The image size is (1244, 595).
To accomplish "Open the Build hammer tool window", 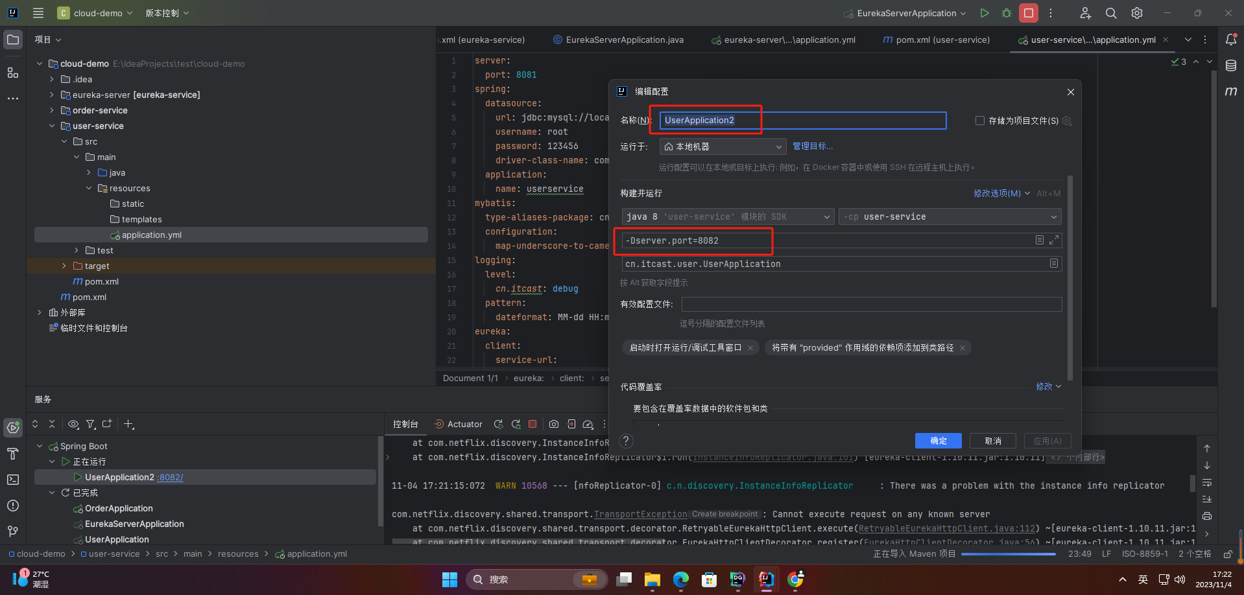I will pos(13,454).
